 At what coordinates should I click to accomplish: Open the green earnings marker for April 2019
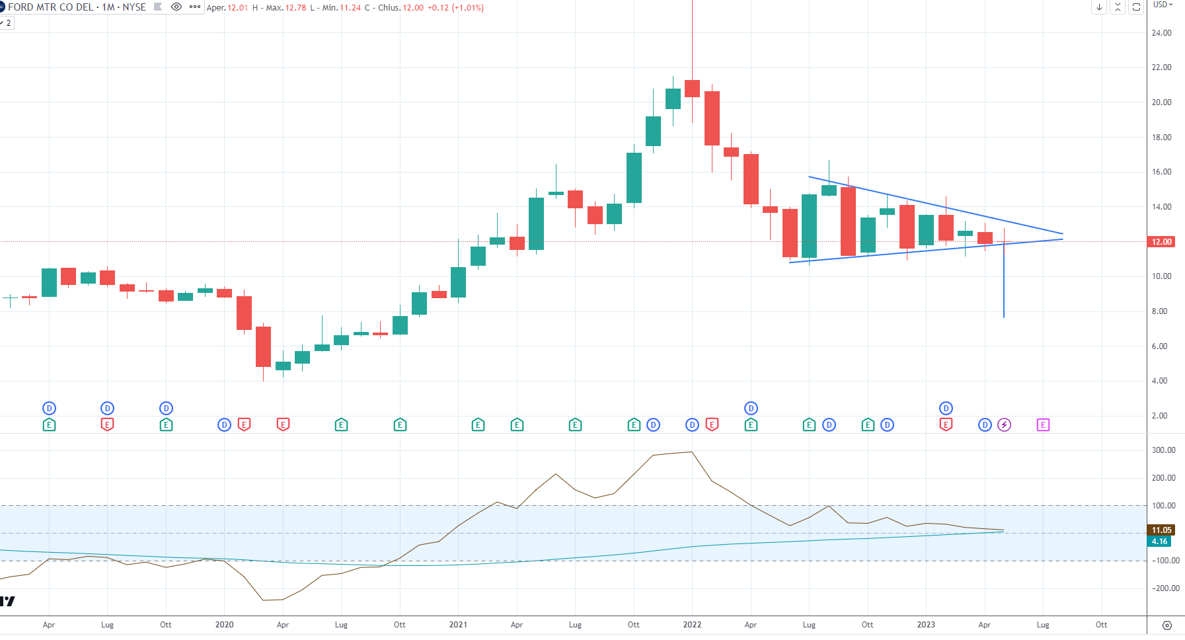[x=49, y=425]
